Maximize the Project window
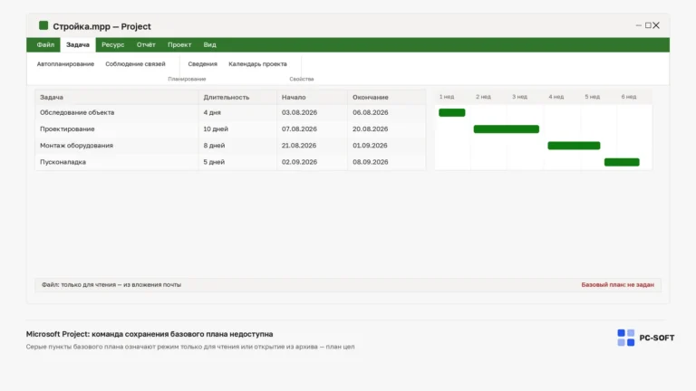 point(648,25)
